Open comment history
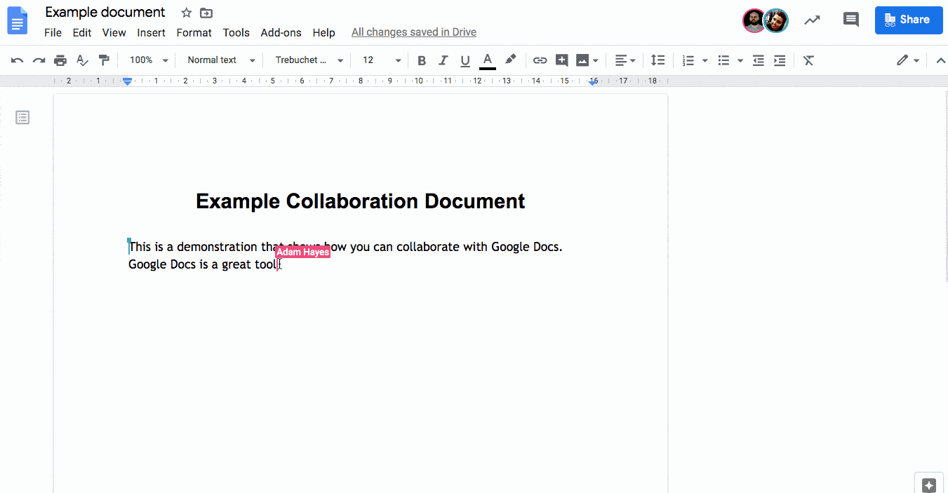Screen dimensions: 948x493 click(850, 20)
